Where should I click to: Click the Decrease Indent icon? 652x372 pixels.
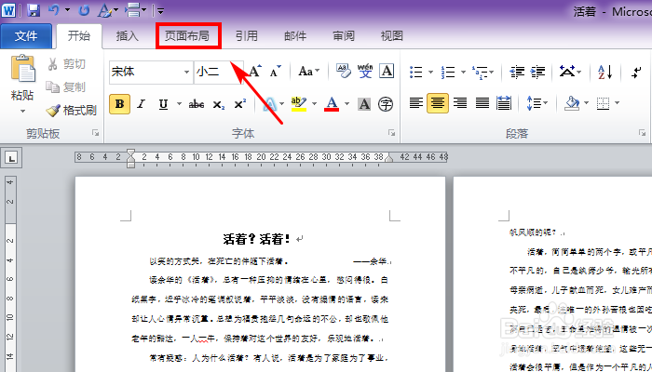[x=517, y=72]
